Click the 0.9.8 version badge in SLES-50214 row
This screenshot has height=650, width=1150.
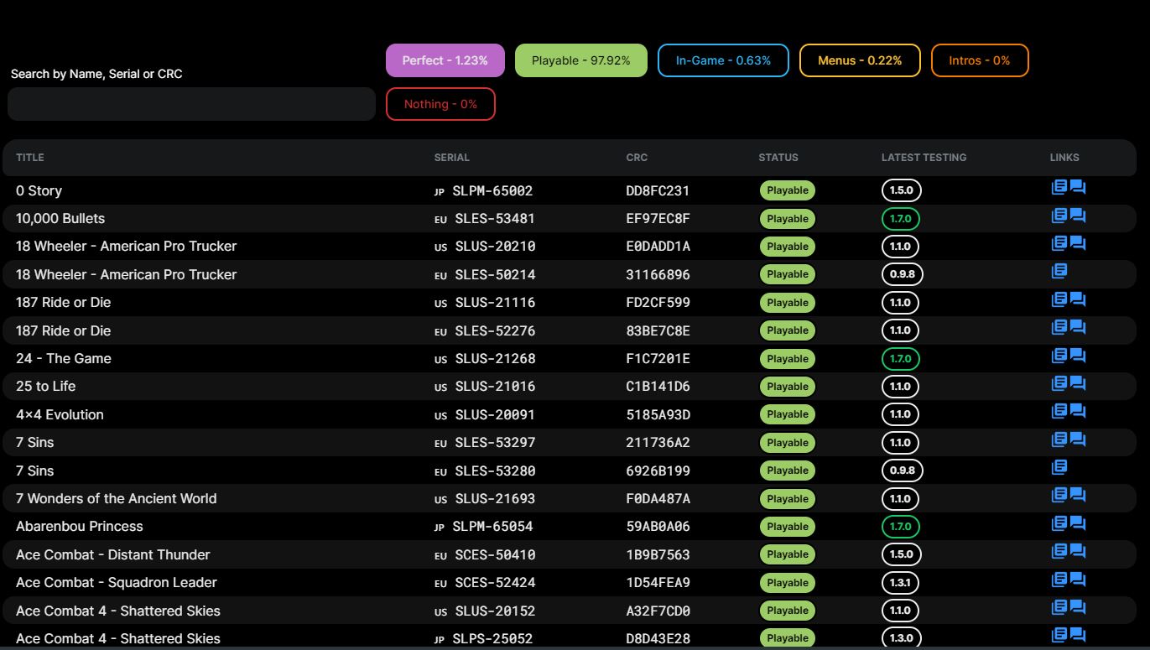(x=902, y=274)
